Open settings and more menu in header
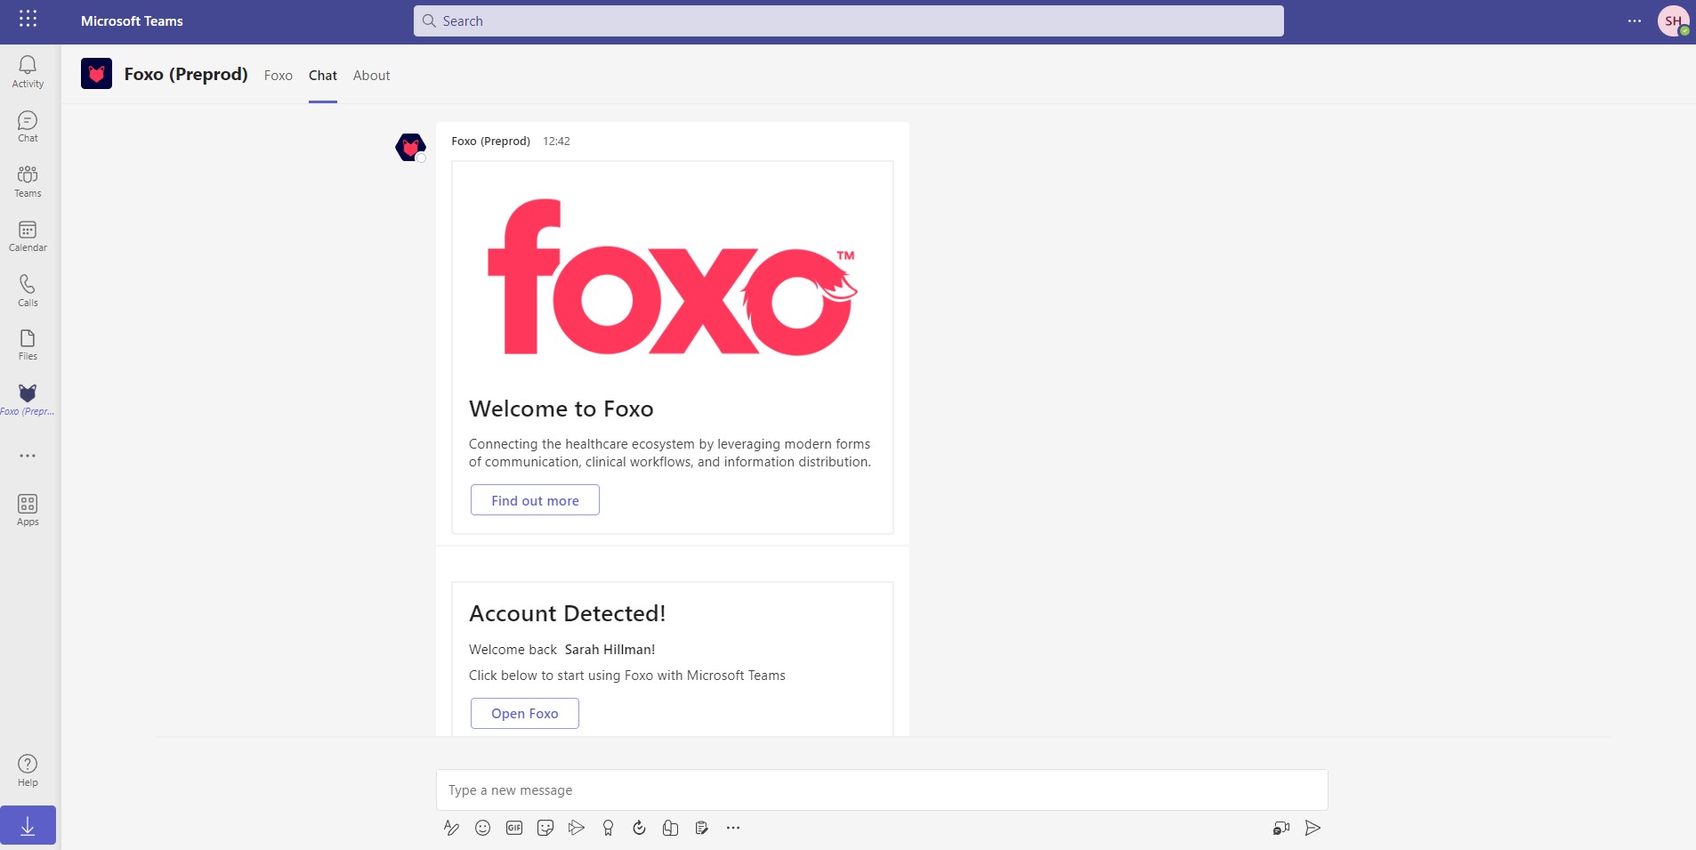This screenshot has height=850, width=1696. [x=1635, y=21]
